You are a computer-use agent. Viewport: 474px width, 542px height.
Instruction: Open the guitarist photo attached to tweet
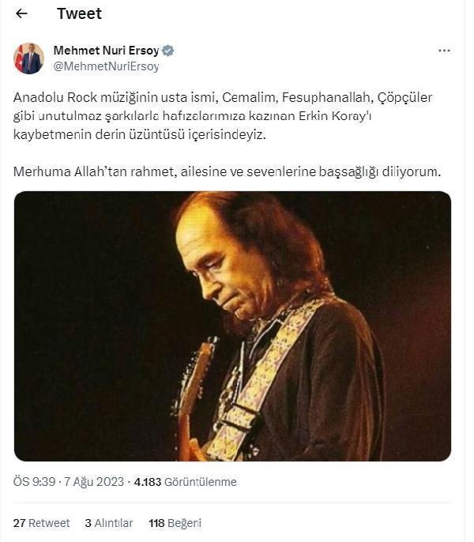[232, 326]
